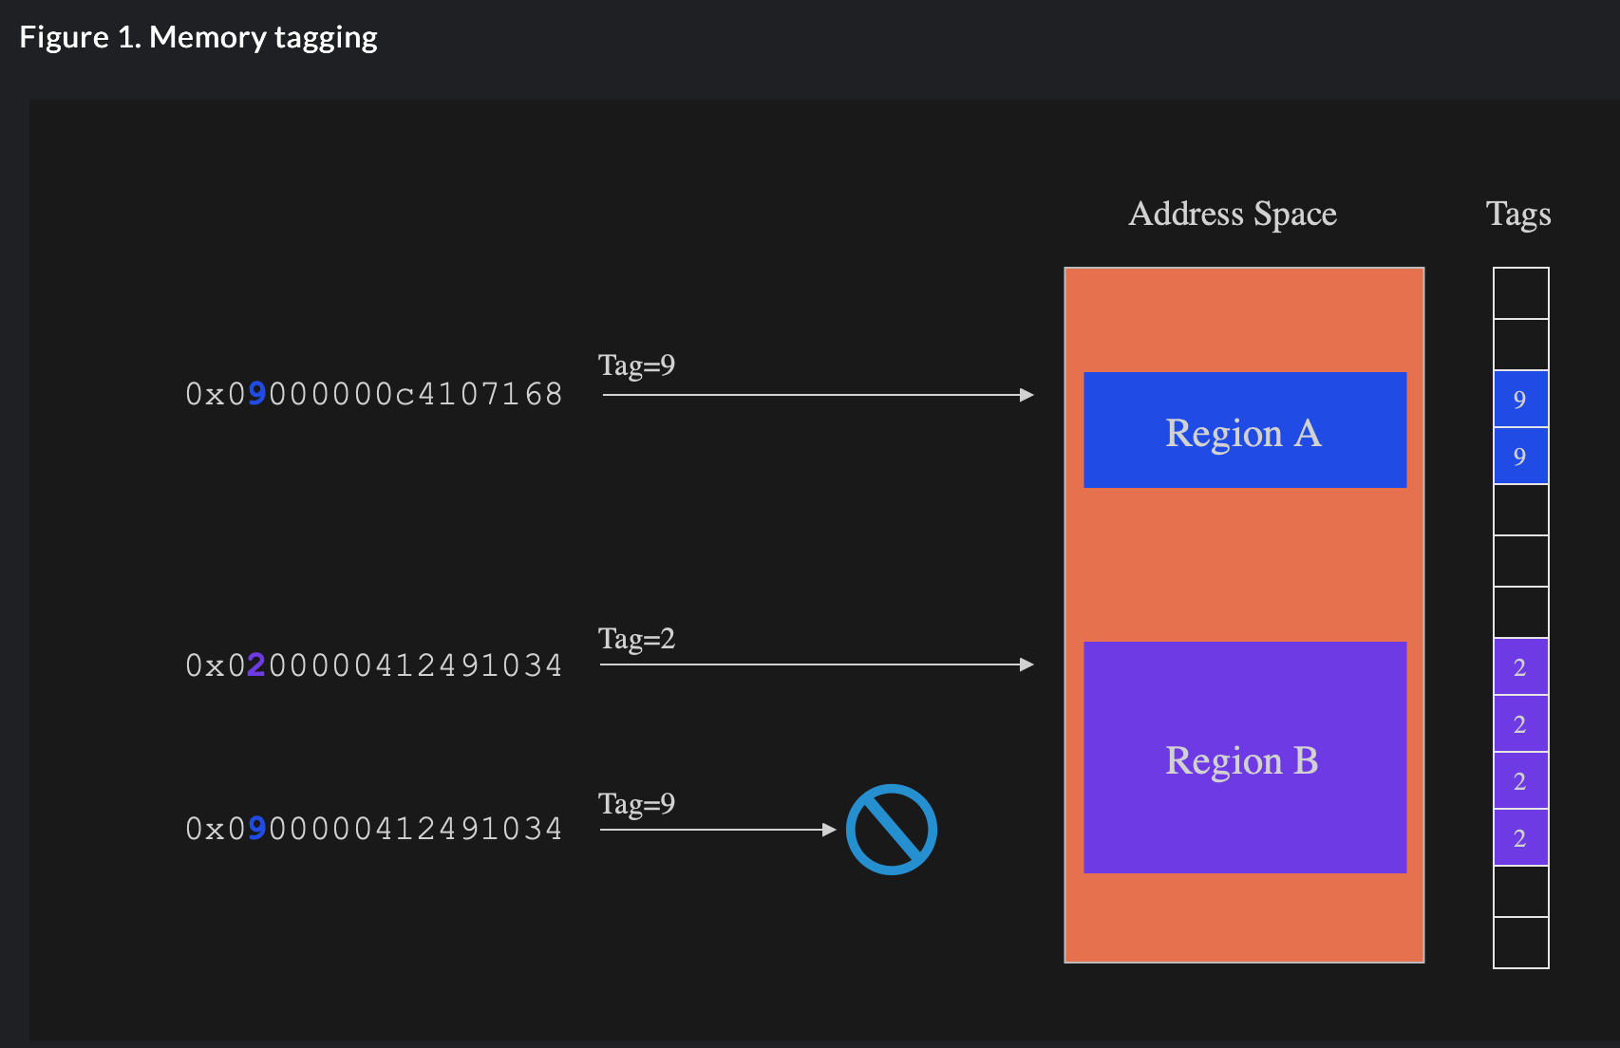The height and width of the screenshot is (1048, 1620).
Task: Click the "Tag=2" arrow label
Action: point(636,639)
